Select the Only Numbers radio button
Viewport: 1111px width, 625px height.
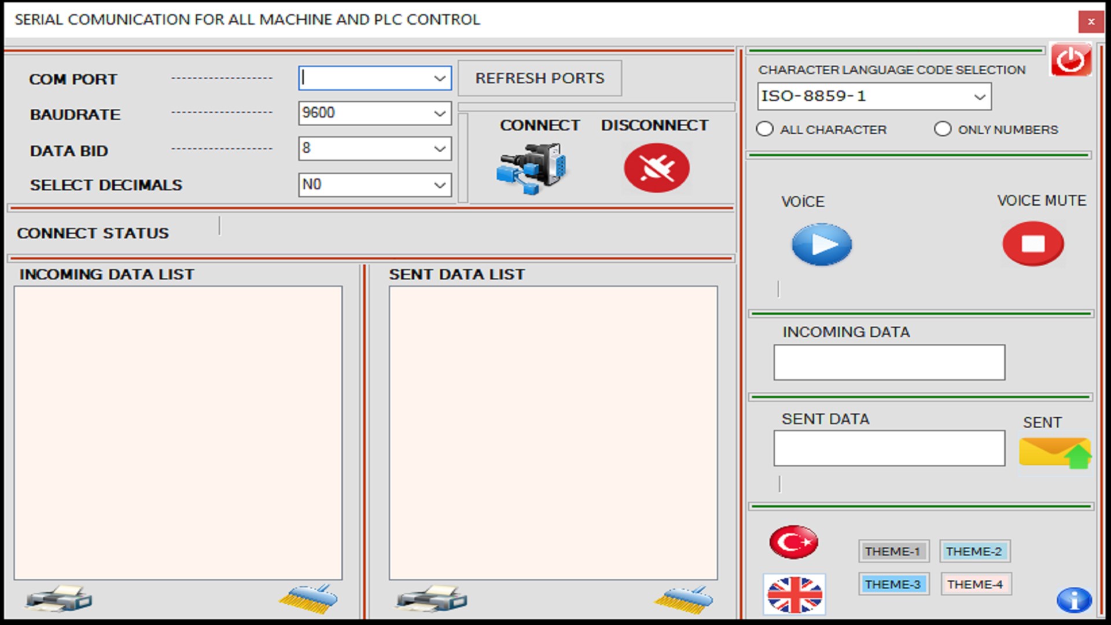coord(943,129)
